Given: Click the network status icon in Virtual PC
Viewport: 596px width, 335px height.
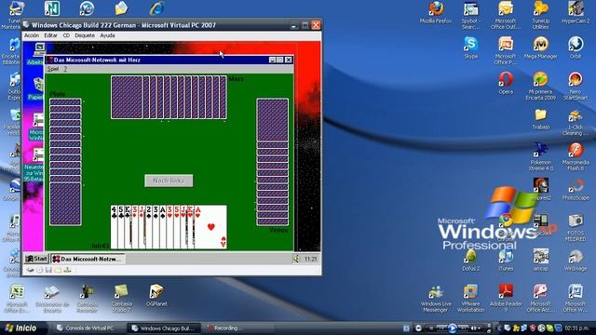Looking at the screenshot, I should pyautogui.click(x=67, y=270).
